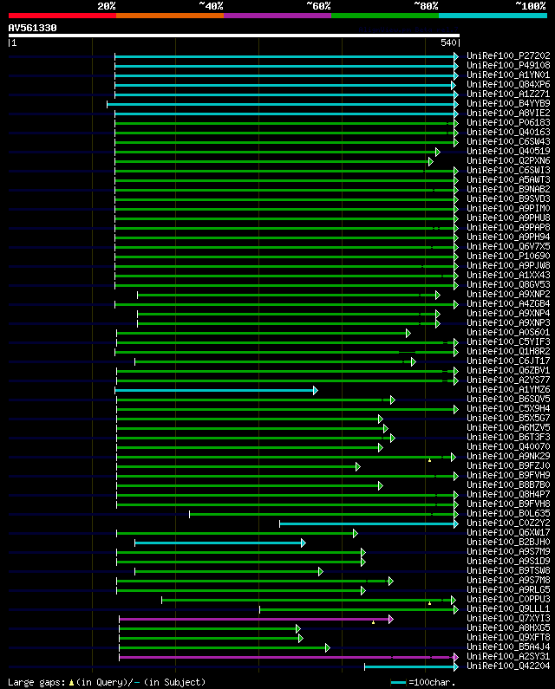Click the query end position 540 label
The width and height of the screenshot is (555, 689).
448,42
